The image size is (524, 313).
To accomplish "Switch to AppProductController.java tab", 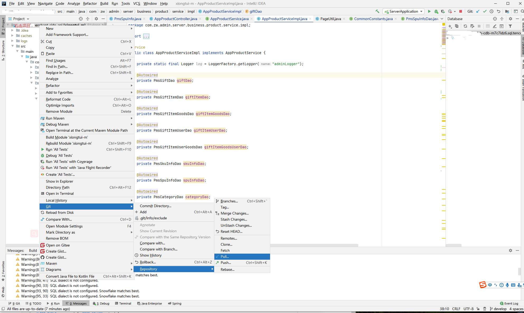I will [x=175, y=19].
